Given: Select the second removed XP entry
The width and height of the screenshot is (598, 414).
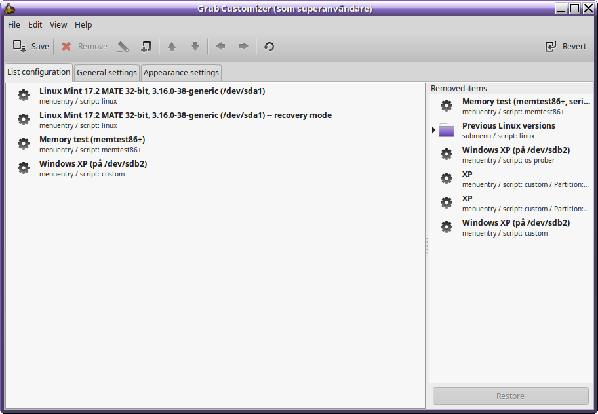Looking at the screenshot, I should point(511,203).
